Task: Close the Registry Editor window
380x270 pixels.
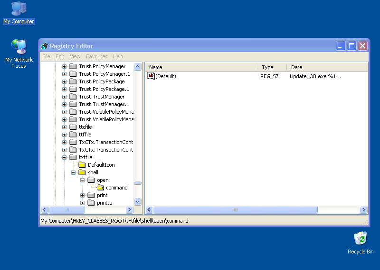Action: [362, 45]
